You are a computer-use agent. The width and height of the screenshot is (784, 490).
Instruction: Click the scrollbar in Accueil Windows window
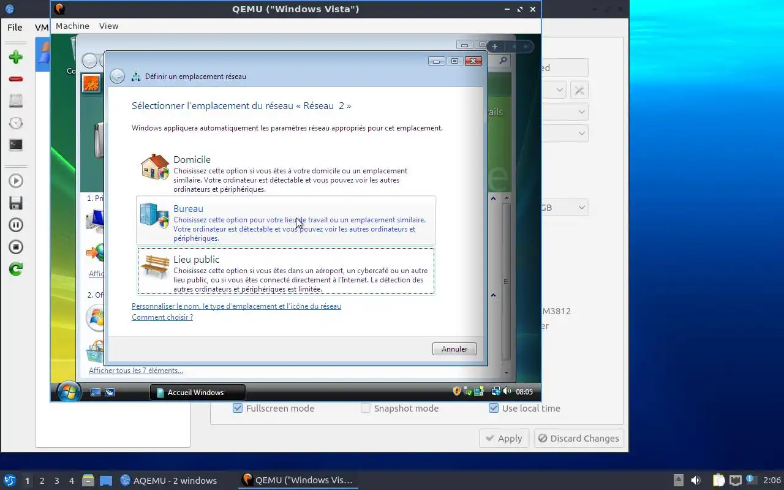click(x=506, y=282)
